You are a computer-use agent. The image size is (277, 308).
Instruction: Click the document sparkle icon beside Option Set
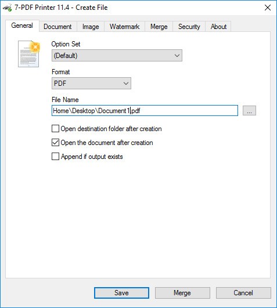point(28,53)
